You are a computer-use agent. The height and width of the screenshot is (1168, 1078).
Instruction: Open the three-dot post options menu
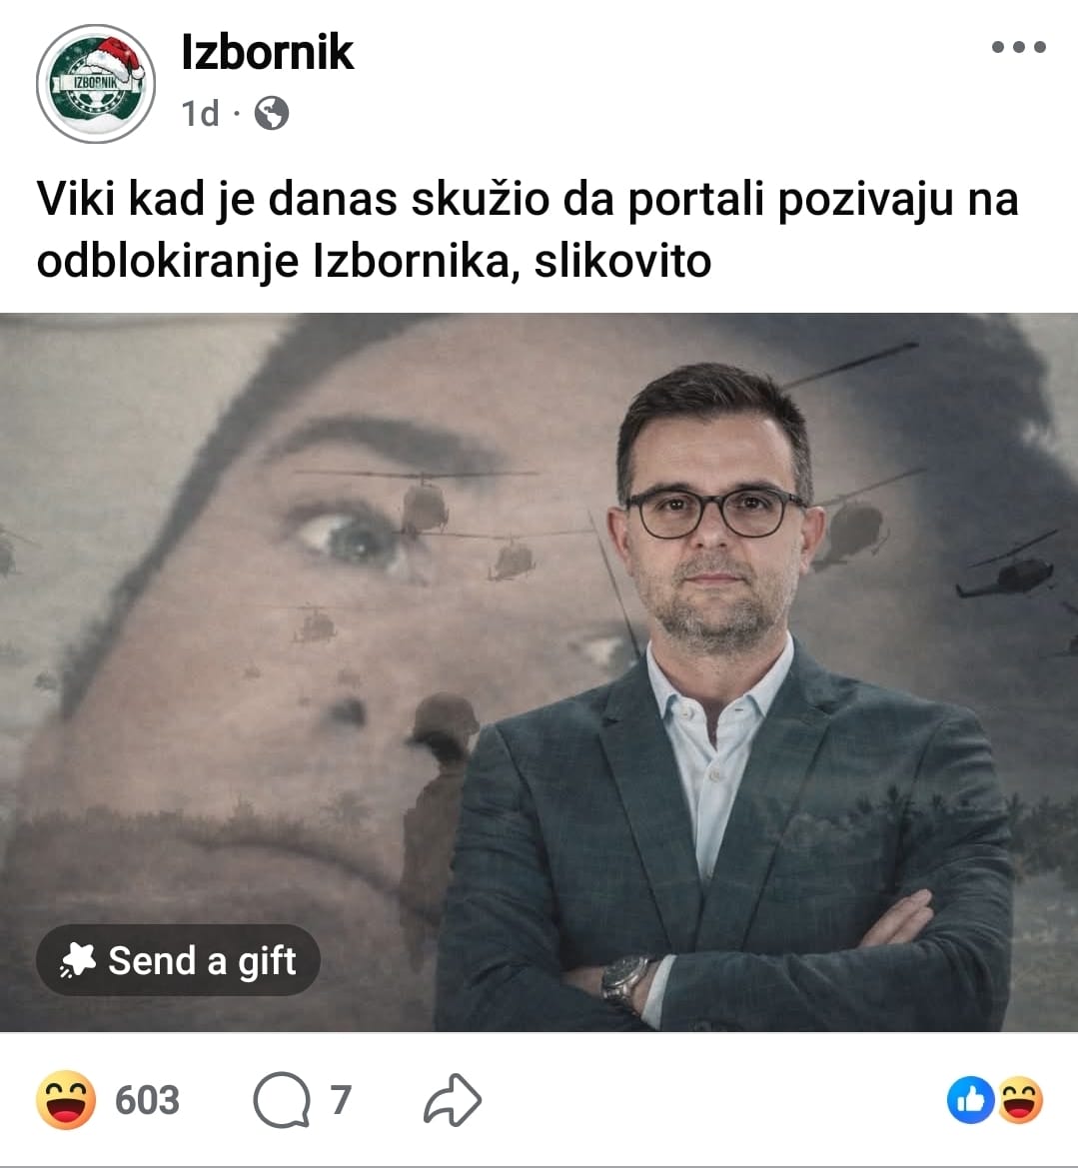pyautogui.click(x=1018, y=47)
